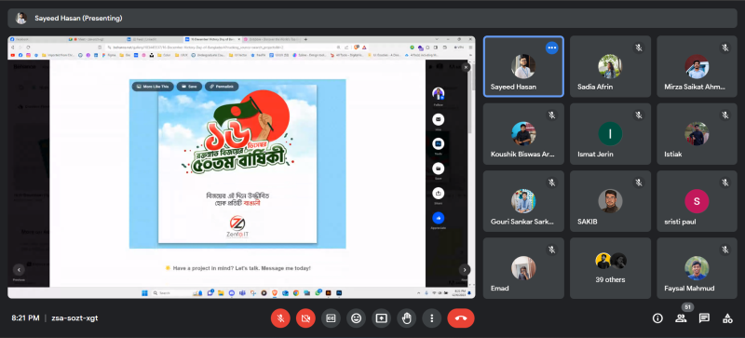Click the Faysal Mahmud participant tile
Viewport: 745px width, 338px height.
(697, 268)
